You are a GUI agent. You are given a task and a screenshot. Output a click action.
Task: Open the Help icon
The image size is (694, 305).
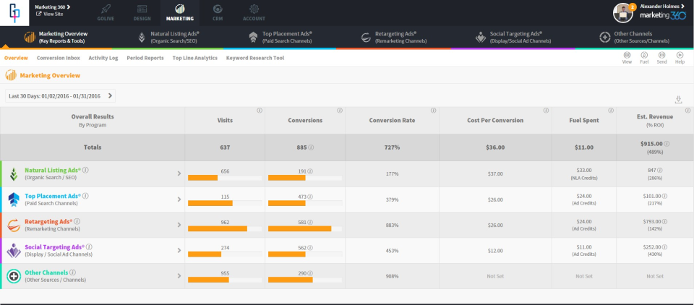click(680, 56)
